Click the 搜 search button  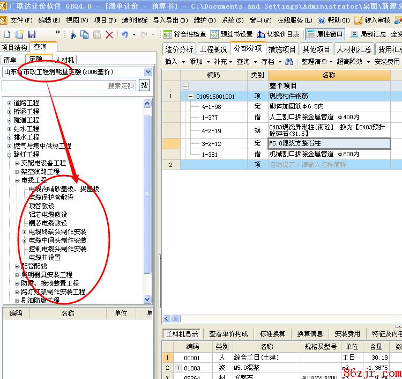pos(145,85)
